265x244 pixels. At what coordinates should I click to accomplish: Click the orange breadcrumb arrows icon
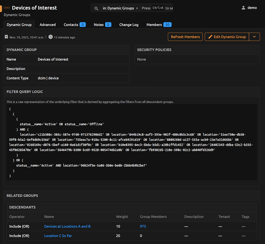(7, 8)
